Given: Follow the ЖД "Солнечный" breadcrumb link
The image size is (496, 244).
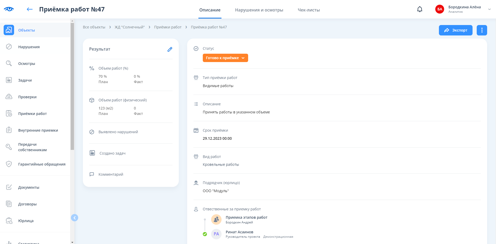Looking at the screenshot, I should click(130, 27).
